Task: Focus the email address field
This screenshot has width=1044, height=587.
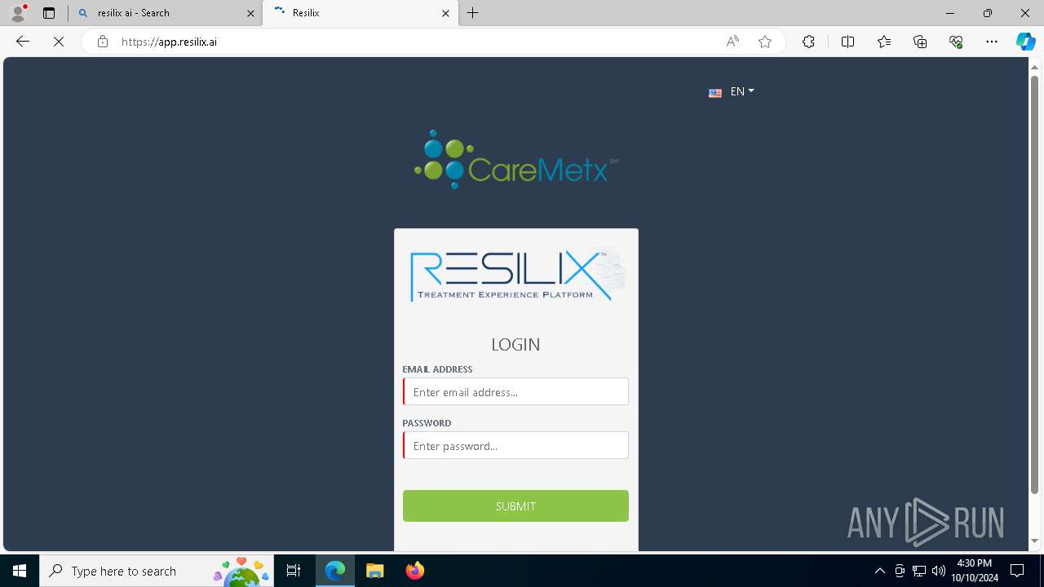Action: [x=515, y=391]
